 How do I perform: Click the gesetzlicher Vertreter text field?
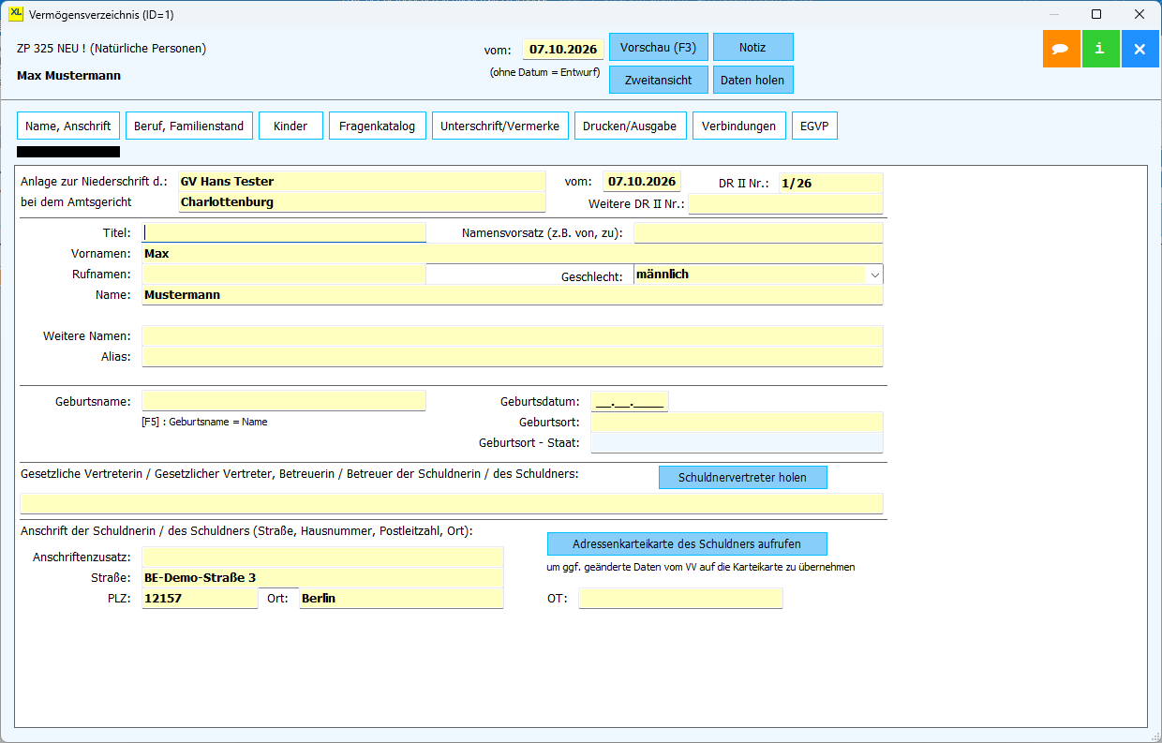click(452, 503)
